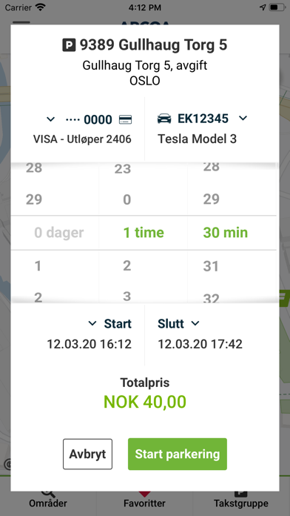Choose 29 in the minutes picker column
This screenshot has height=516, width=290.
(x=211, y=199)
